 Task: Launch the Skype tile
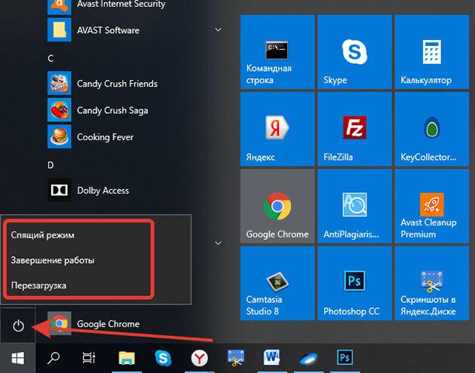354,52
